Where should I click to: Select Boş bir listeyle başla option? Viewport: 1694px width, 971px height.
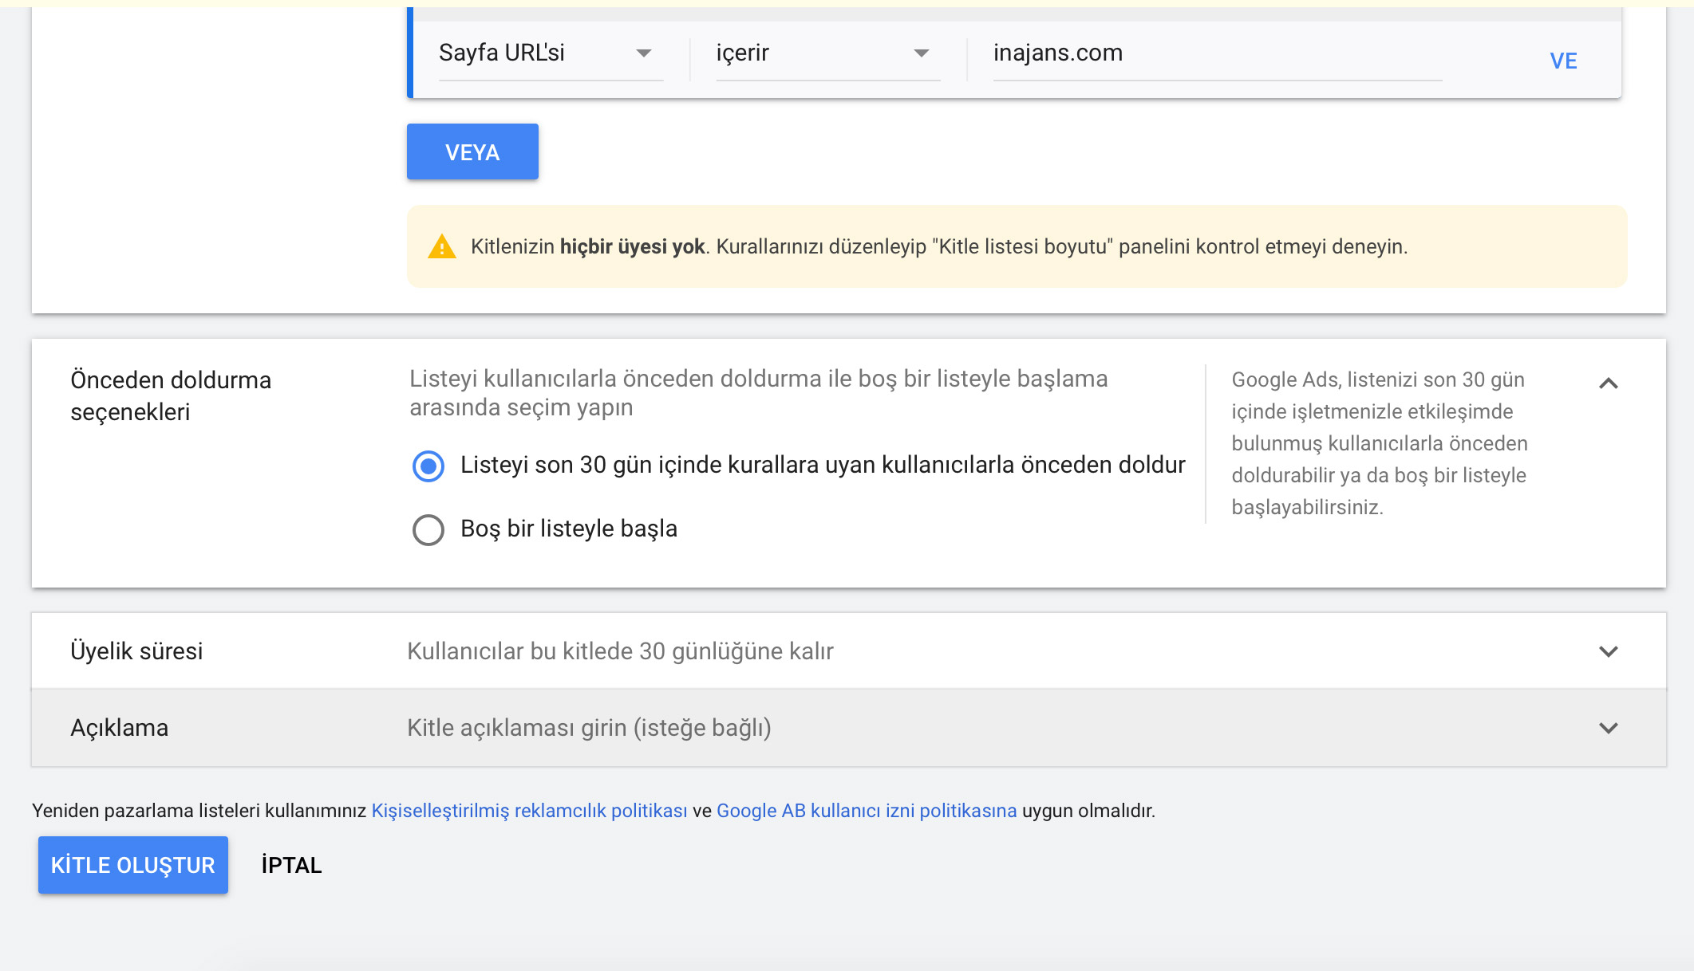click(428, 529)
